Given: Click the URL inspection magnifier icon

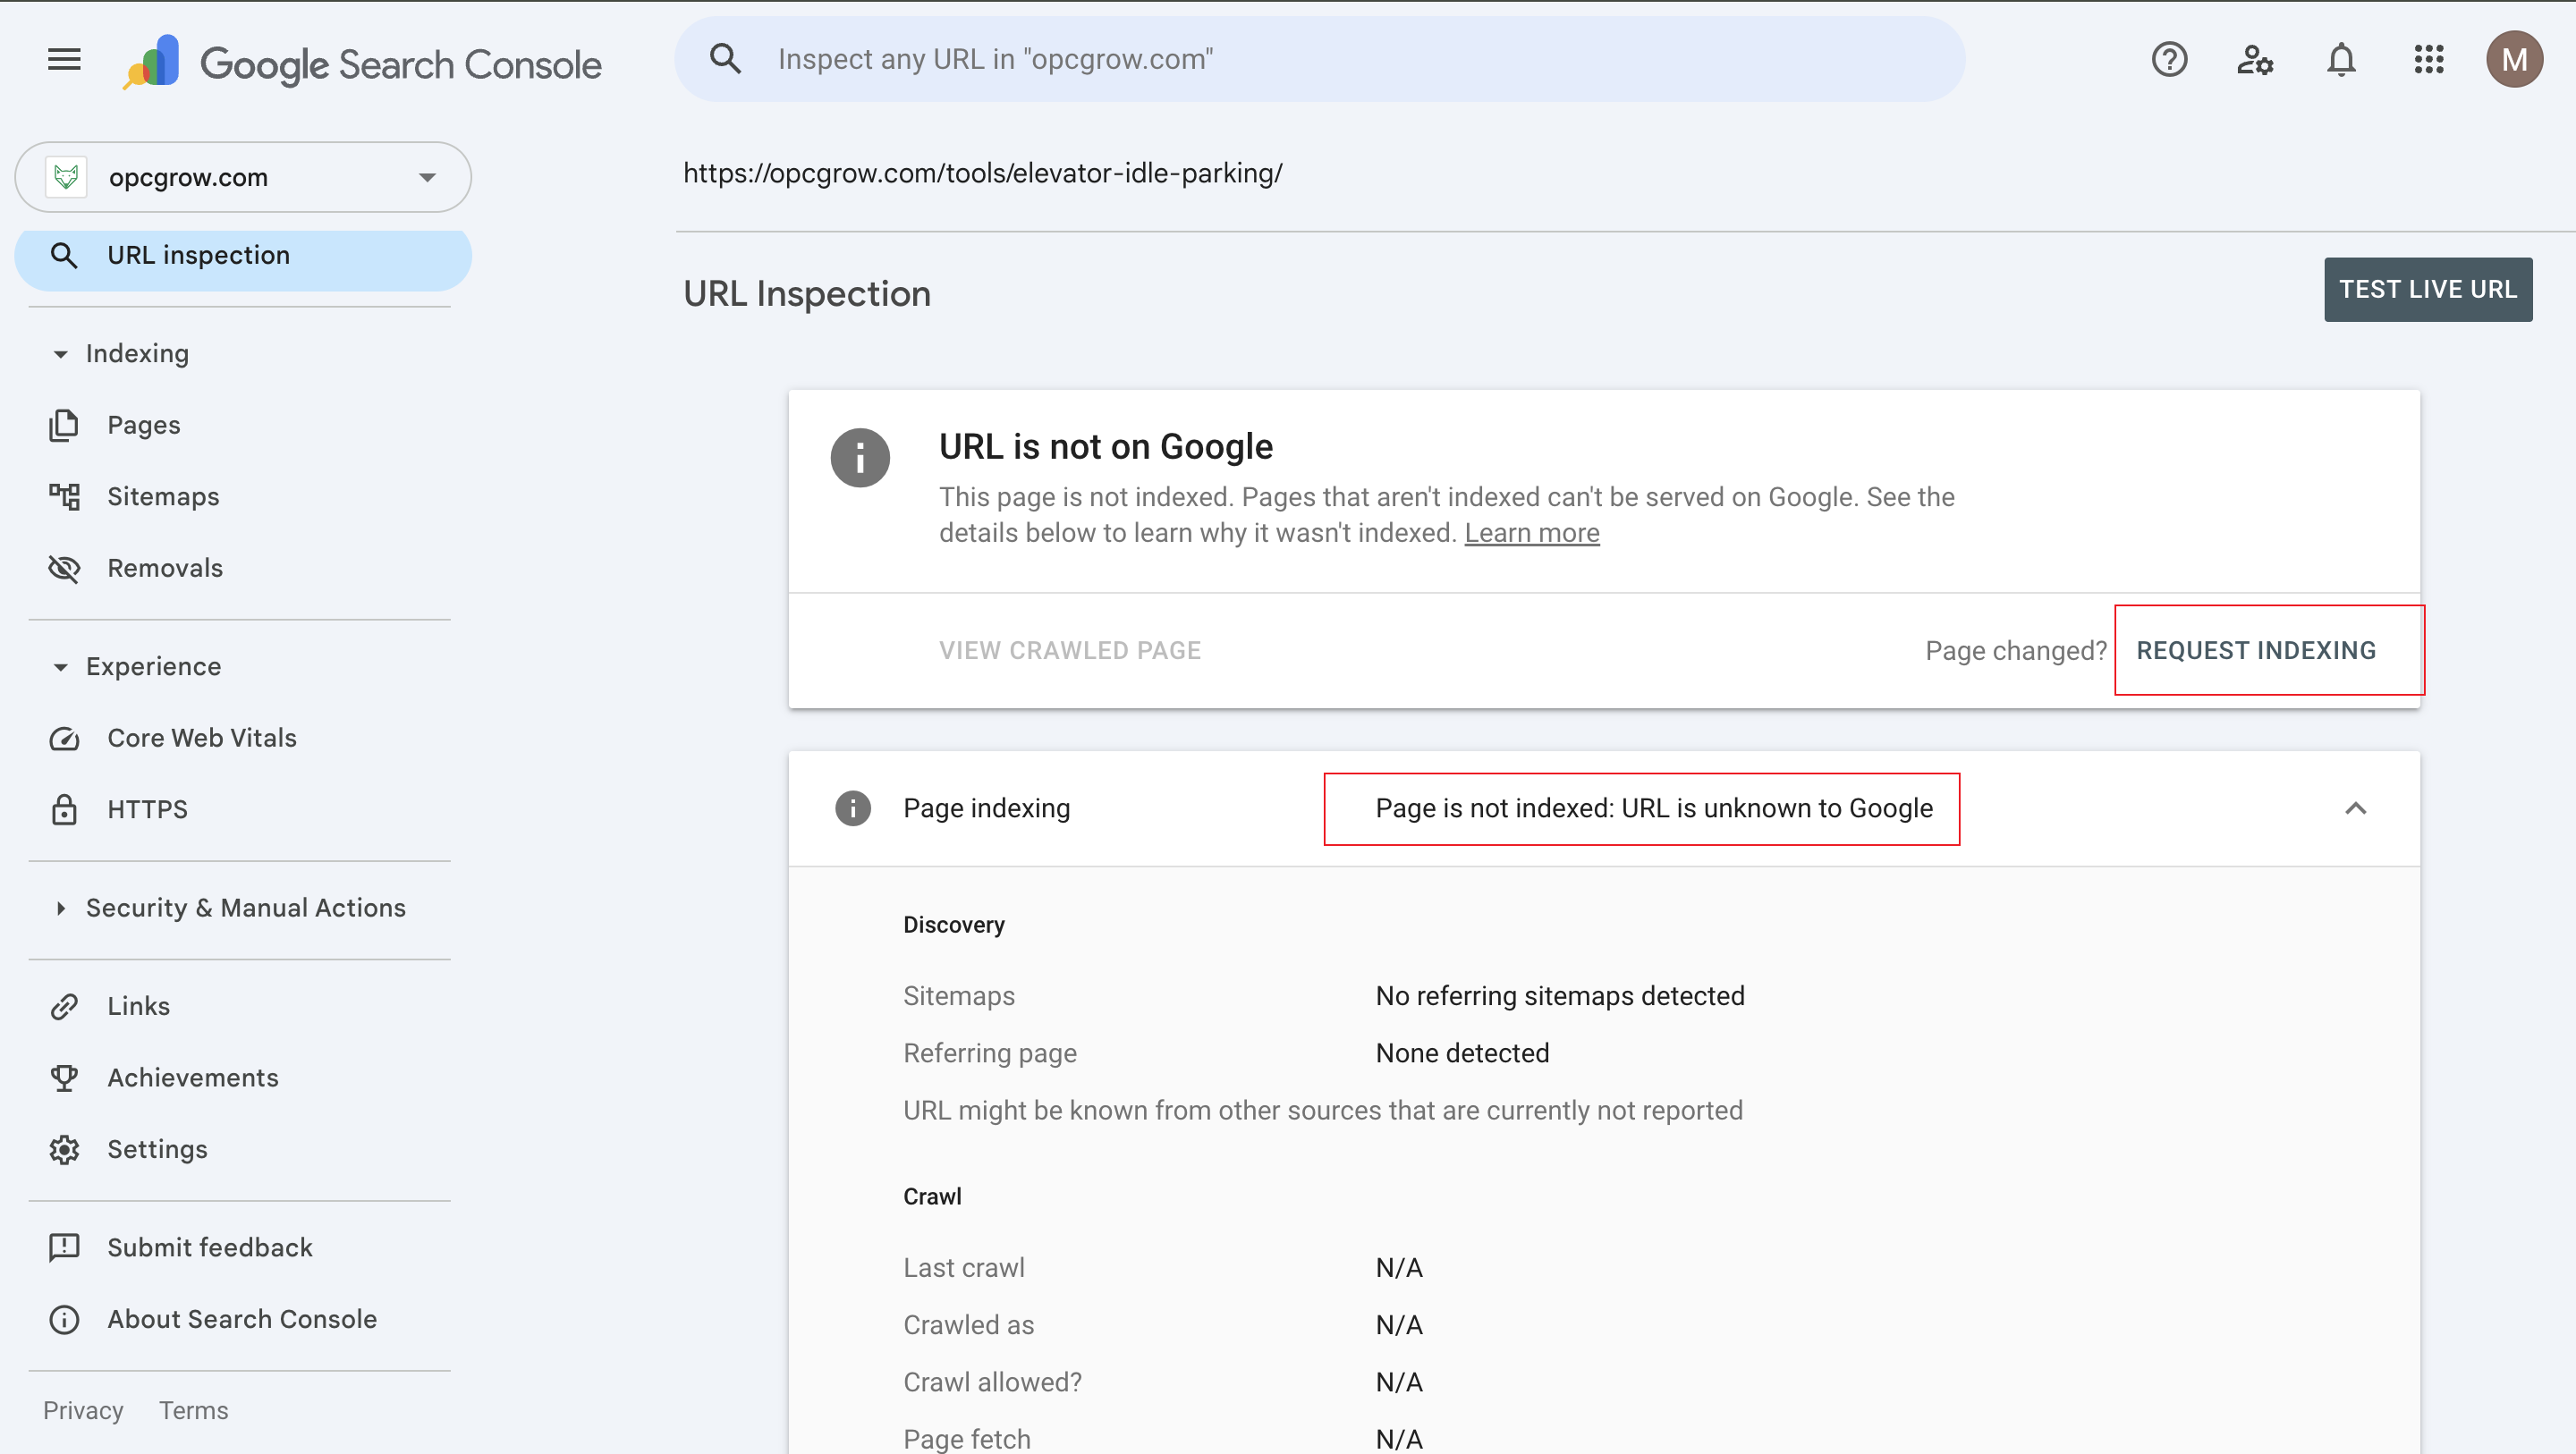Looking at the screenshot, I should click(64, 256).
